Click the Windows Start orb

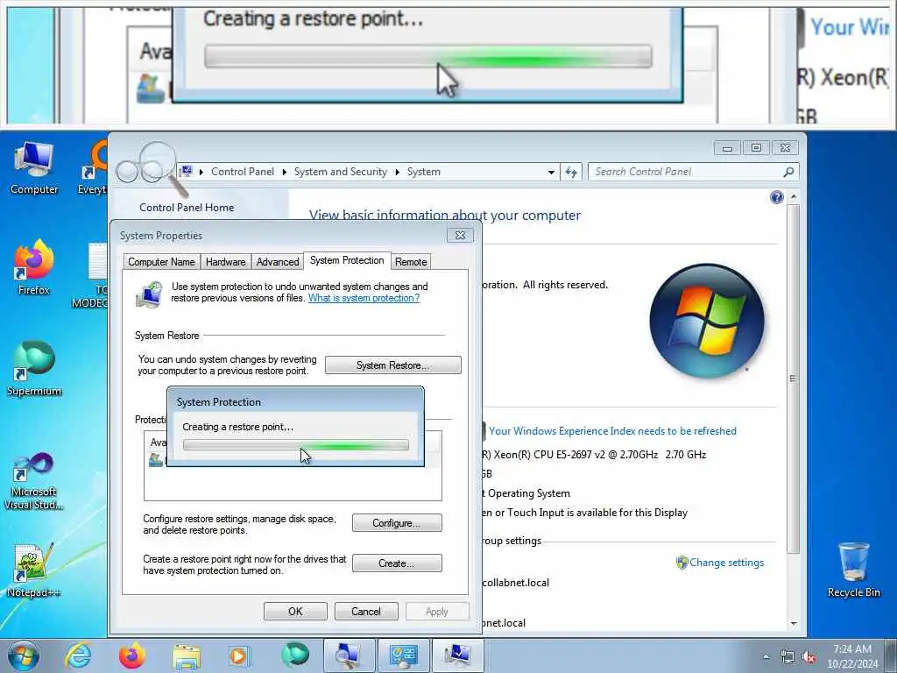(x=24, y=655)
